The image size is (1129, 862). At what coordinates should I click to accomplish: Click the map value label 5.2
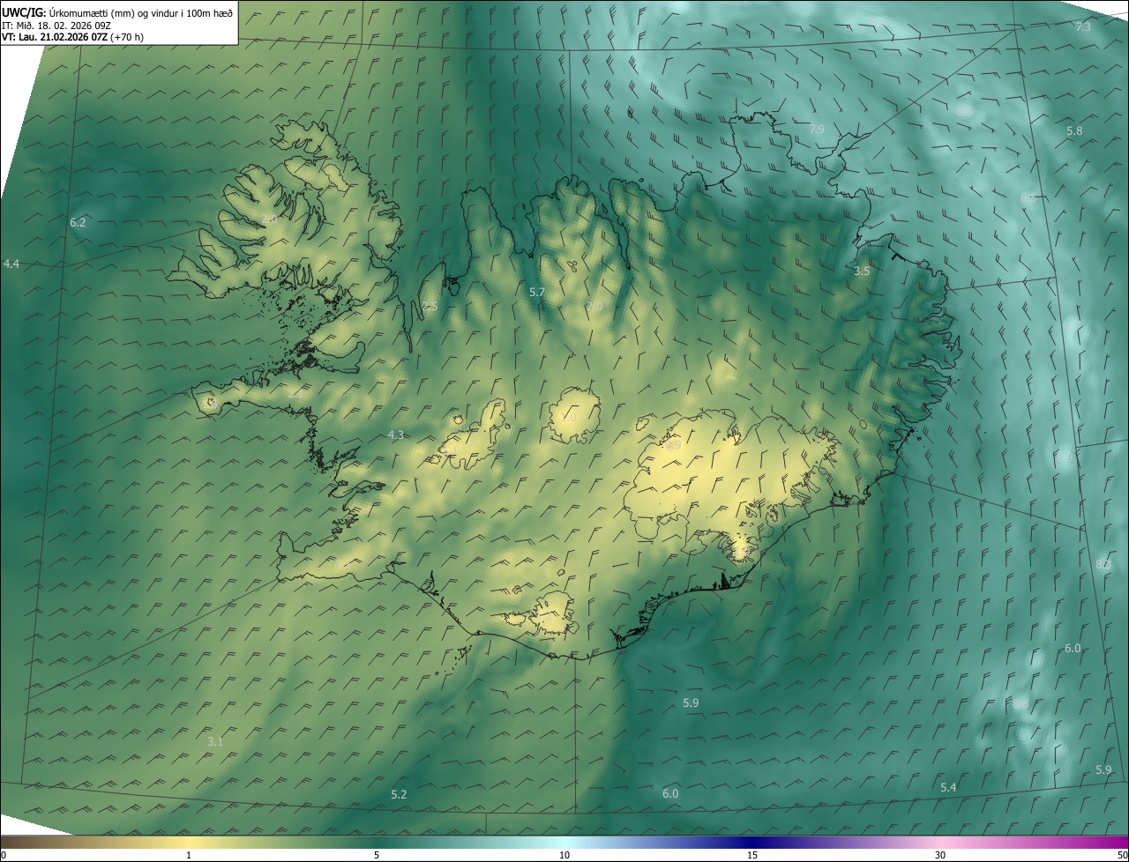[399, 795]
